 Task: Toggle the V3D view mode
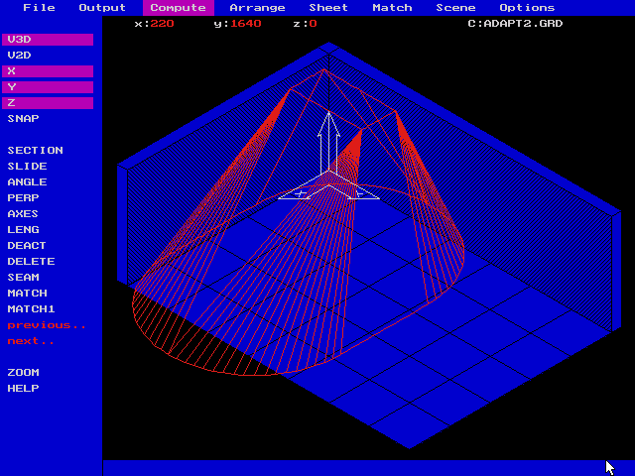tap(48, 40)
